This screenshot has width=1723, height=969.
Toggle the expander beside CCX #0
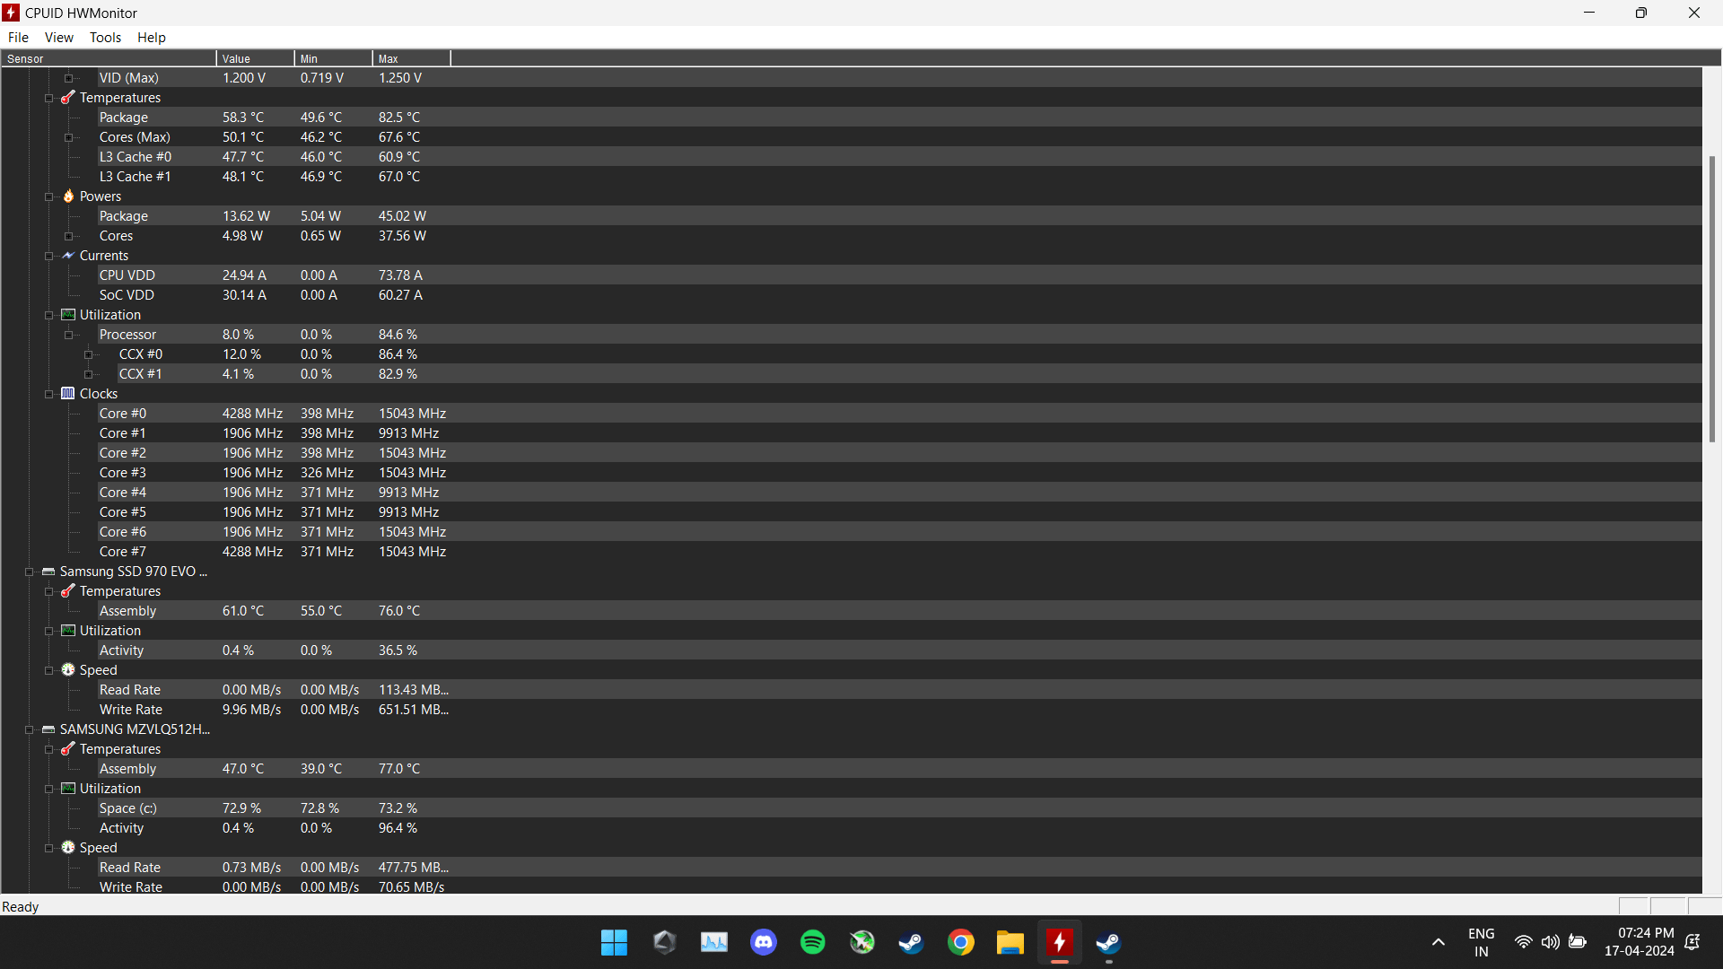(x=89, y=354)
